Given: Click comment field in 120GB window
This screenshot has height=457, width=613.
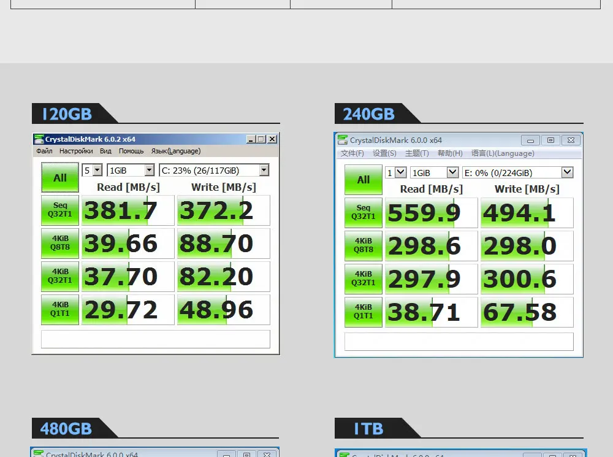Looking at the screenshot, I should coord(156,339).
